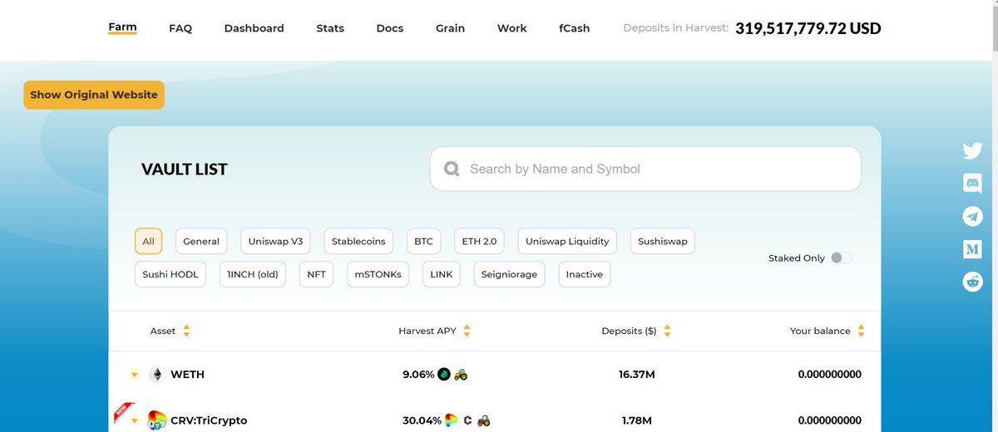Open the Dashboard page

(x=254, y=28)
